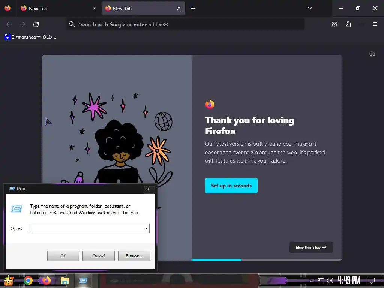
Task: Click Cancel in the Run dialog
Action: (99, 256)
